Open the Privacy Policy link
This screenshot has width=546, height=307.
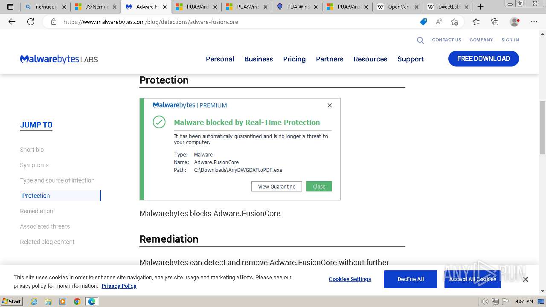tap(119, 286)
